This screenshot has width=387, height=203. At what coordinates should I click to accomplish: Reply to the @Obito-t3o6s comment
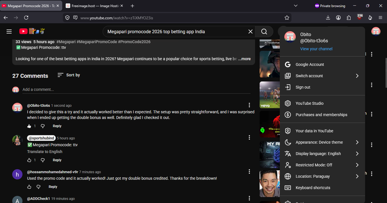[x=57, y=126]
